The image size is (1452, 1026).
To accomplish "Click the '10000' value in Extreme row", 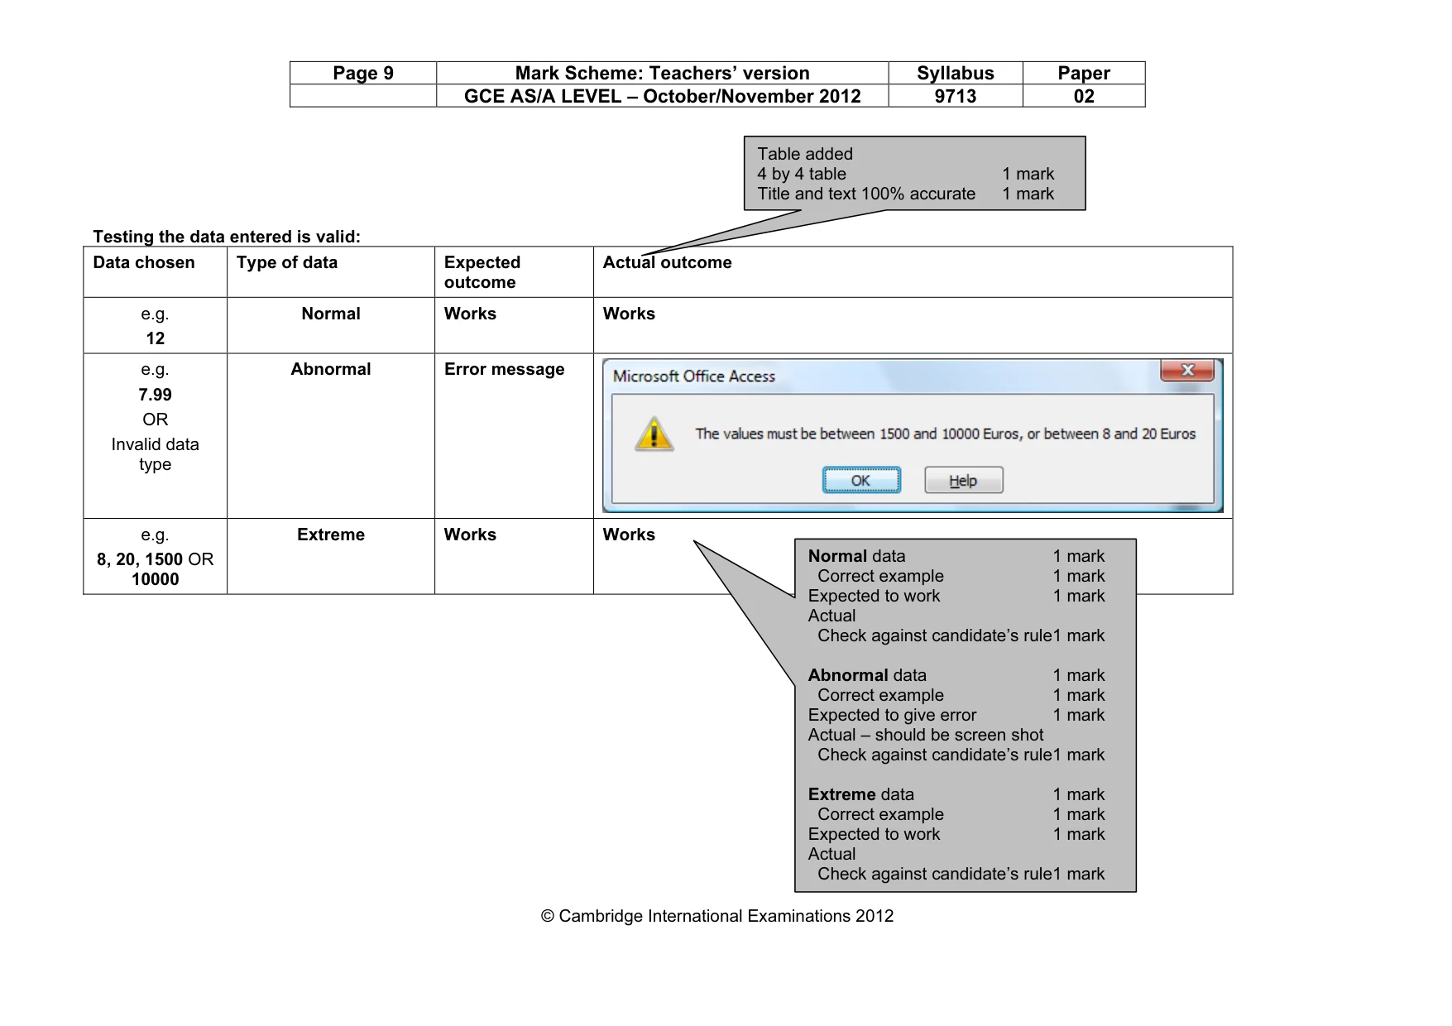I will click(x=156, y=579).
